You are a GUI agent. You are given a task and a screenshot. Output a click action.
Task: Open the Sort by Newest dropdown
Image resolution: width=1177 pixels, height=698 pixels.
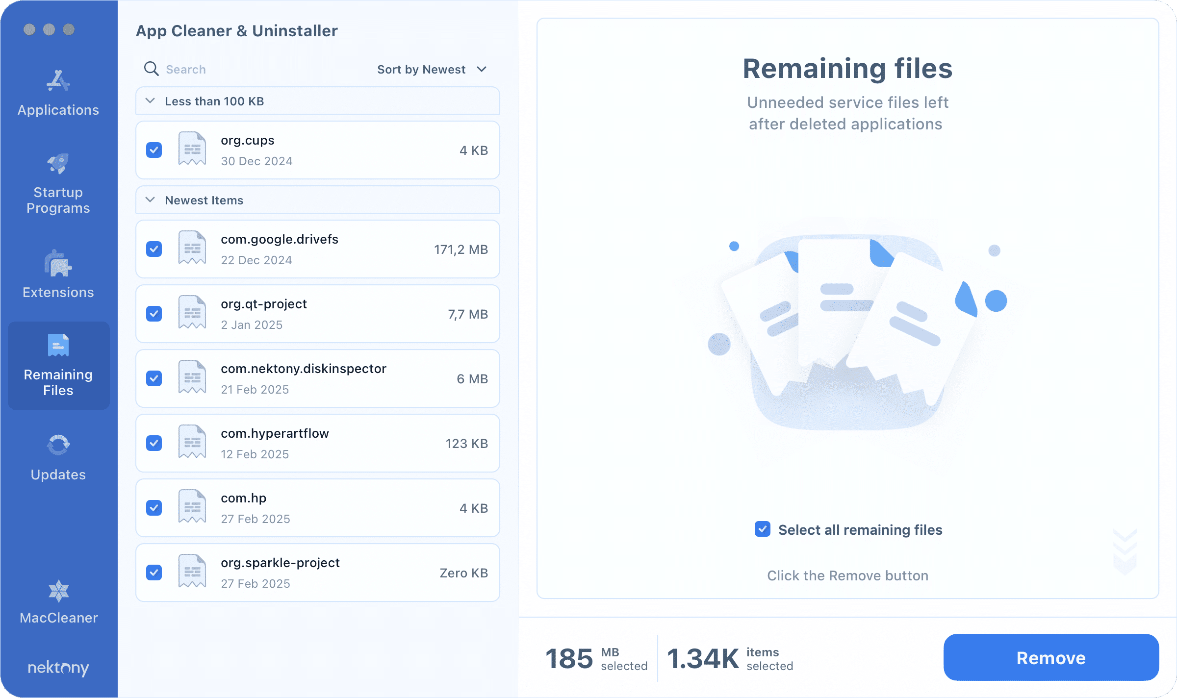click(432, 70)
